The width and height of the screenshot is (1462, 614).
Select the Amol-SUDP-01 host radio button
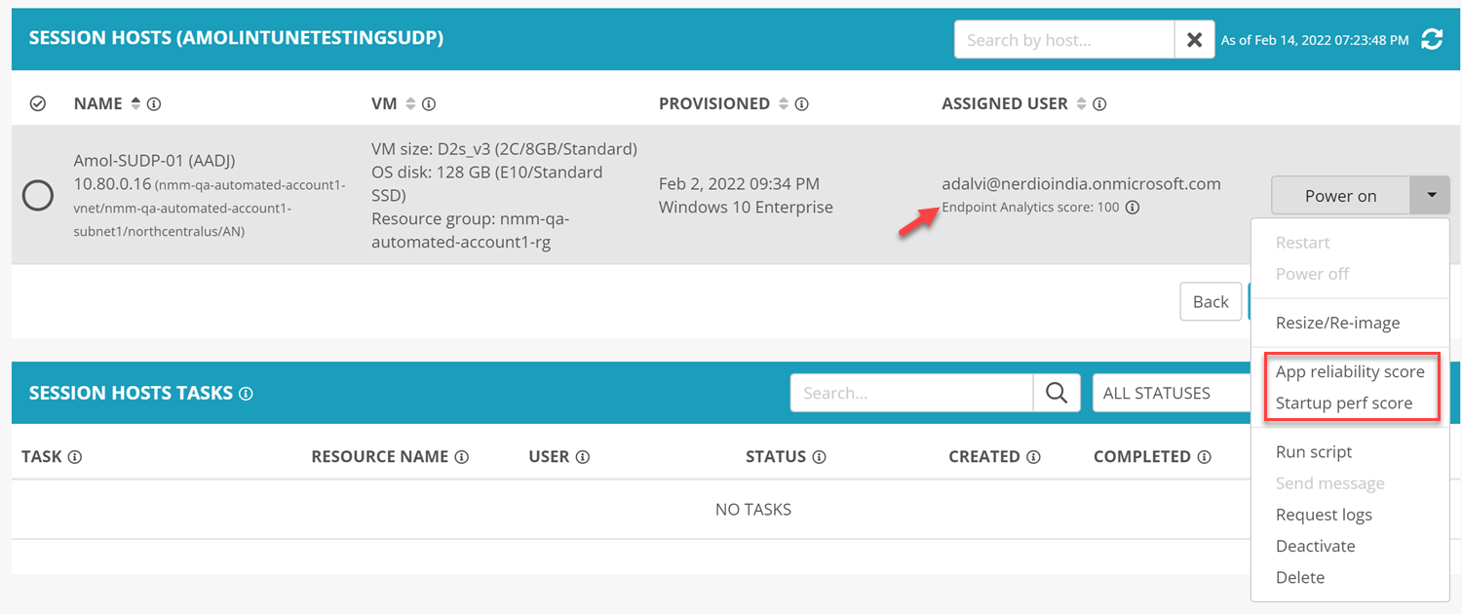click(38, 196)
